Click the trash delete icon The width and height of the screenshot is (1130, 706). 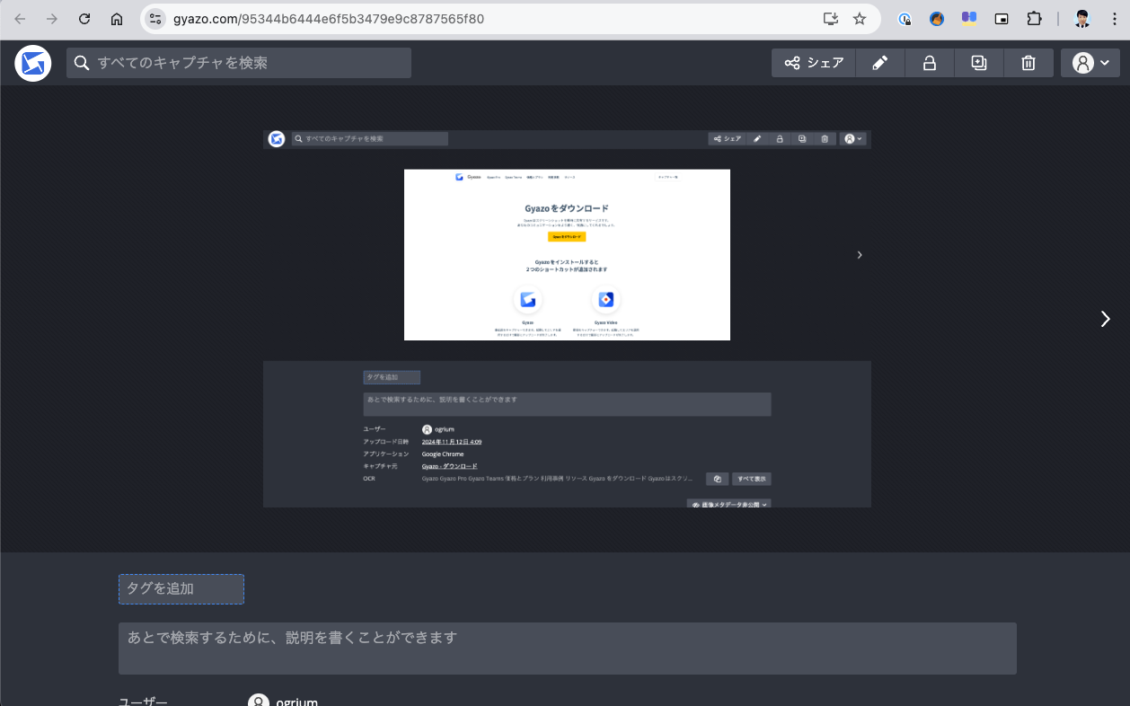(1028, 63)
